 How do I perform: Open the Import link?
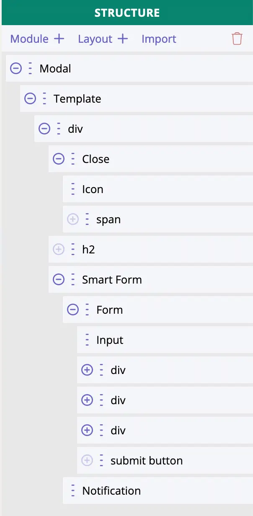[159, 39]
